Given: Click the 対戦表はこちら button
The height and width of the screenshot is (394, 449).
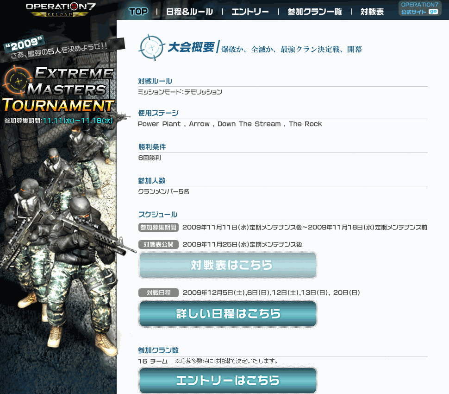Looking at the screenshot, I should (228, 265).
